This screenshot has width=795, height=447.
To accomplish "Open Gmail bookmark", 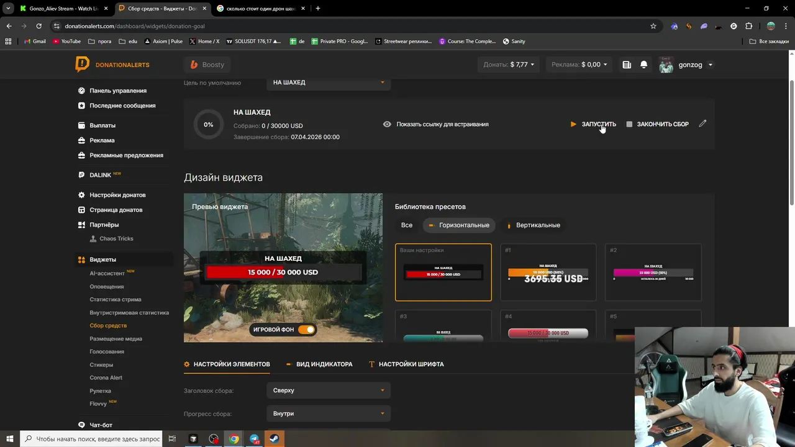I will [x=34, y=41].
